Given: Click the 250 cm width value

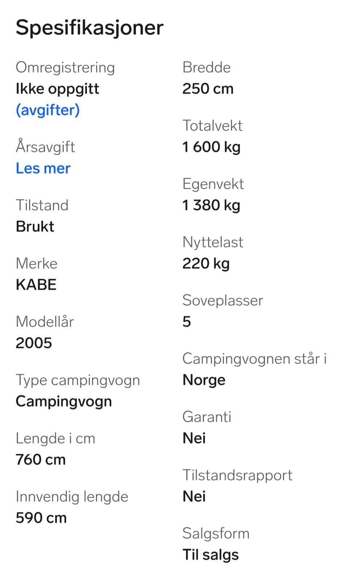Looking at the screenshot, I should pos(208,89).
